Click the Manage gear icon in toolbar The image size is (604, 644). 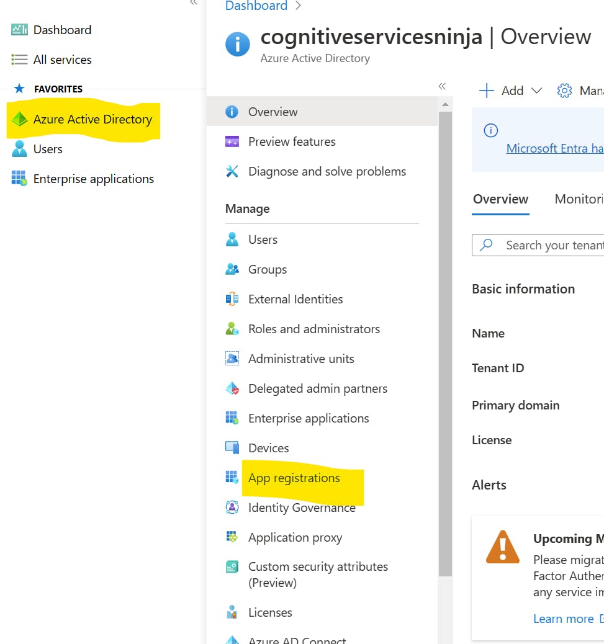[564, 91]
